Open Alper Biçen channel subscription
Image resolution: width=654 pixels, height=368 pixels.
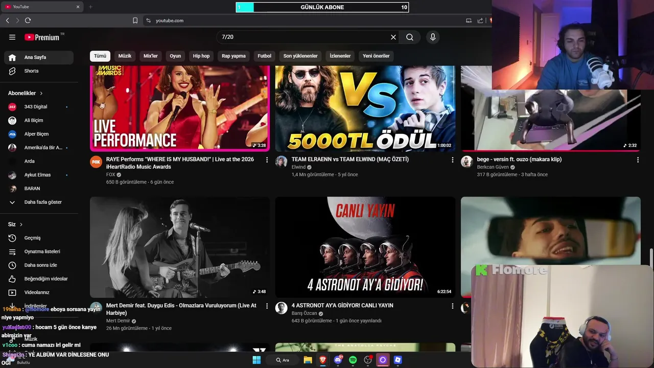(x=39, y=134)
